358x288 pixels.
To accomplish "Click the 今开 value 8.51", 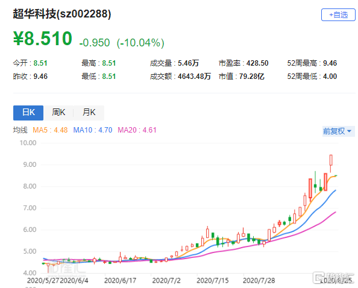I will click(x=40, y=63).
